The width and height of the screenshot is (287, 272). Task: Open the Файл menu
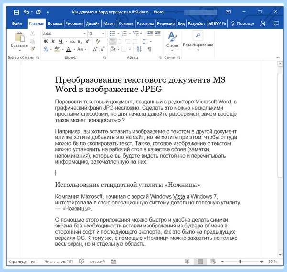click(x=17, y=23)
